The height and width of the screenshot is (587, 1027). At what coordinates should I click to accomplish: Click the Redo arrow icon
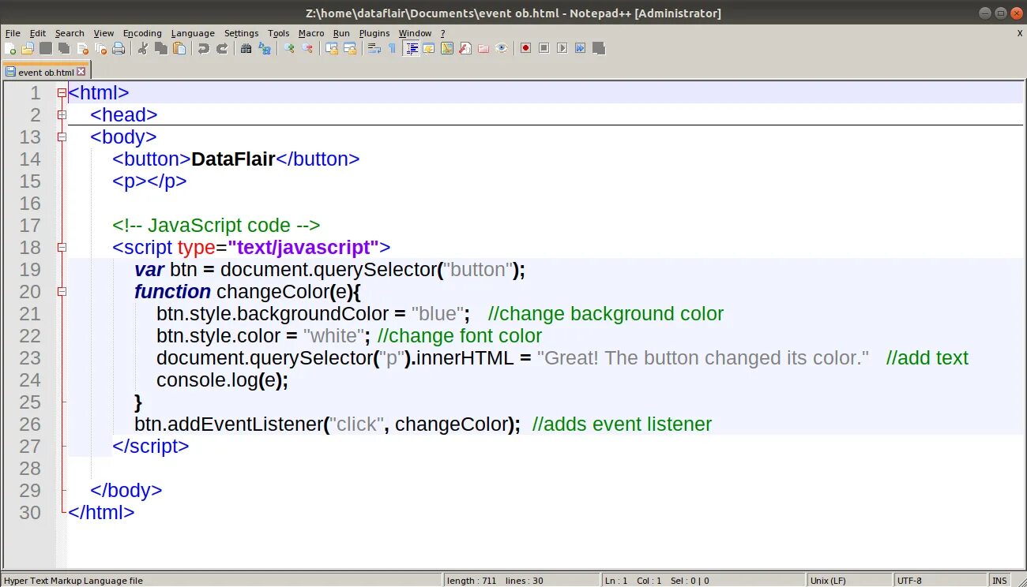coord(222,48)
